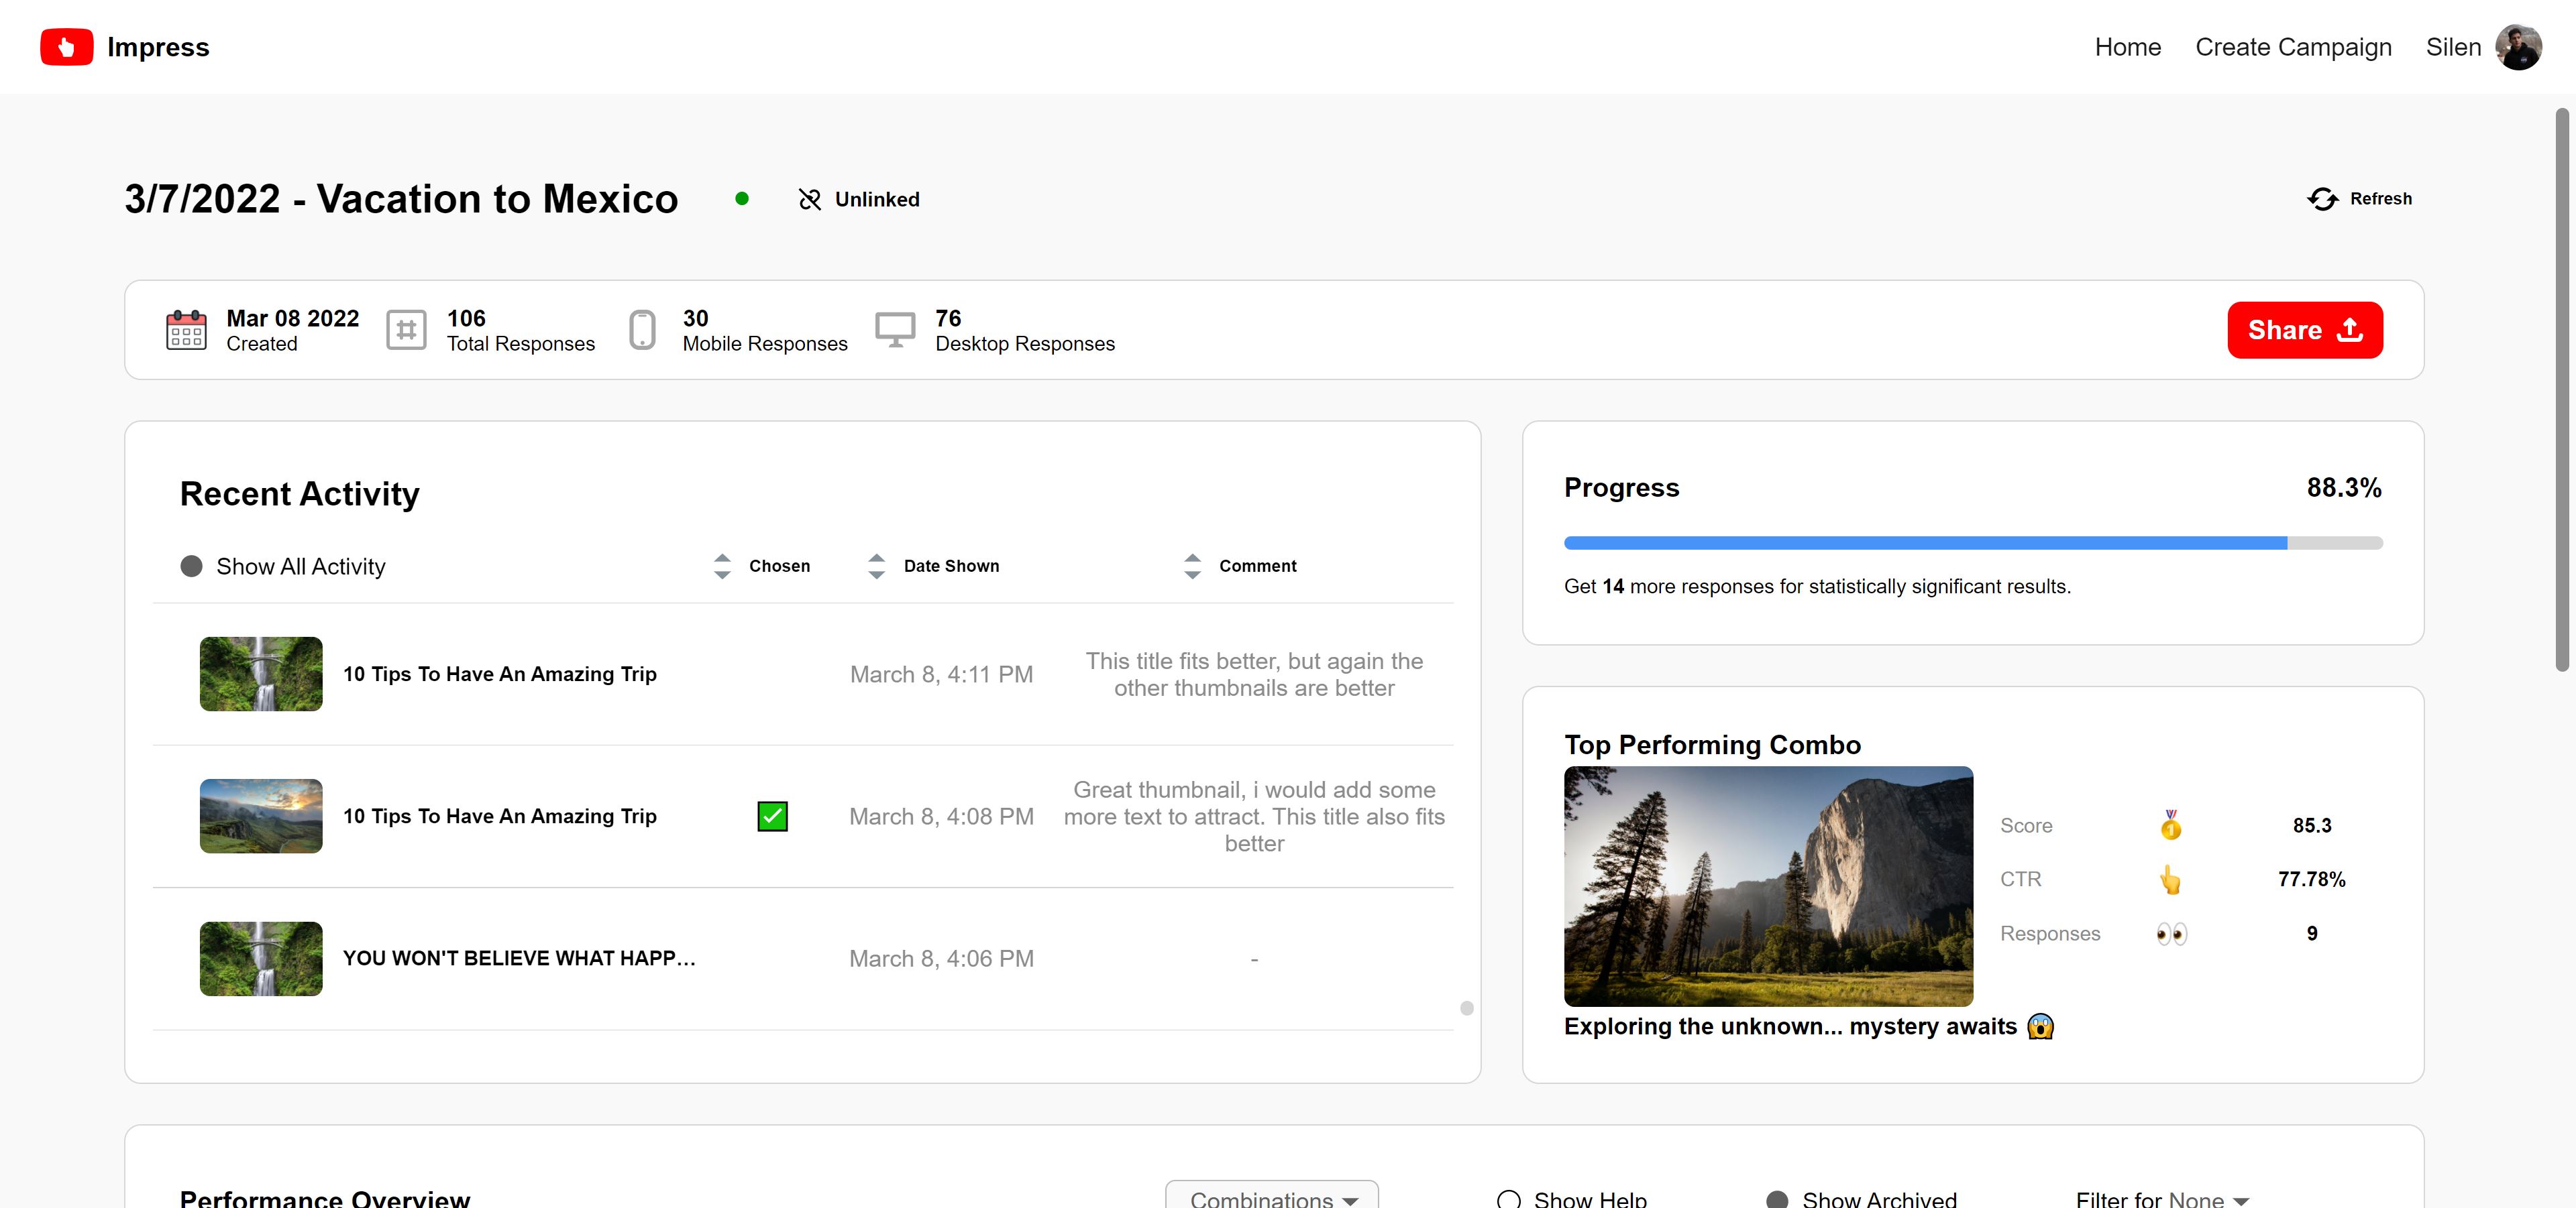
Task: Select title in March 8, 4:11 PM row
Action: (500, 674)
